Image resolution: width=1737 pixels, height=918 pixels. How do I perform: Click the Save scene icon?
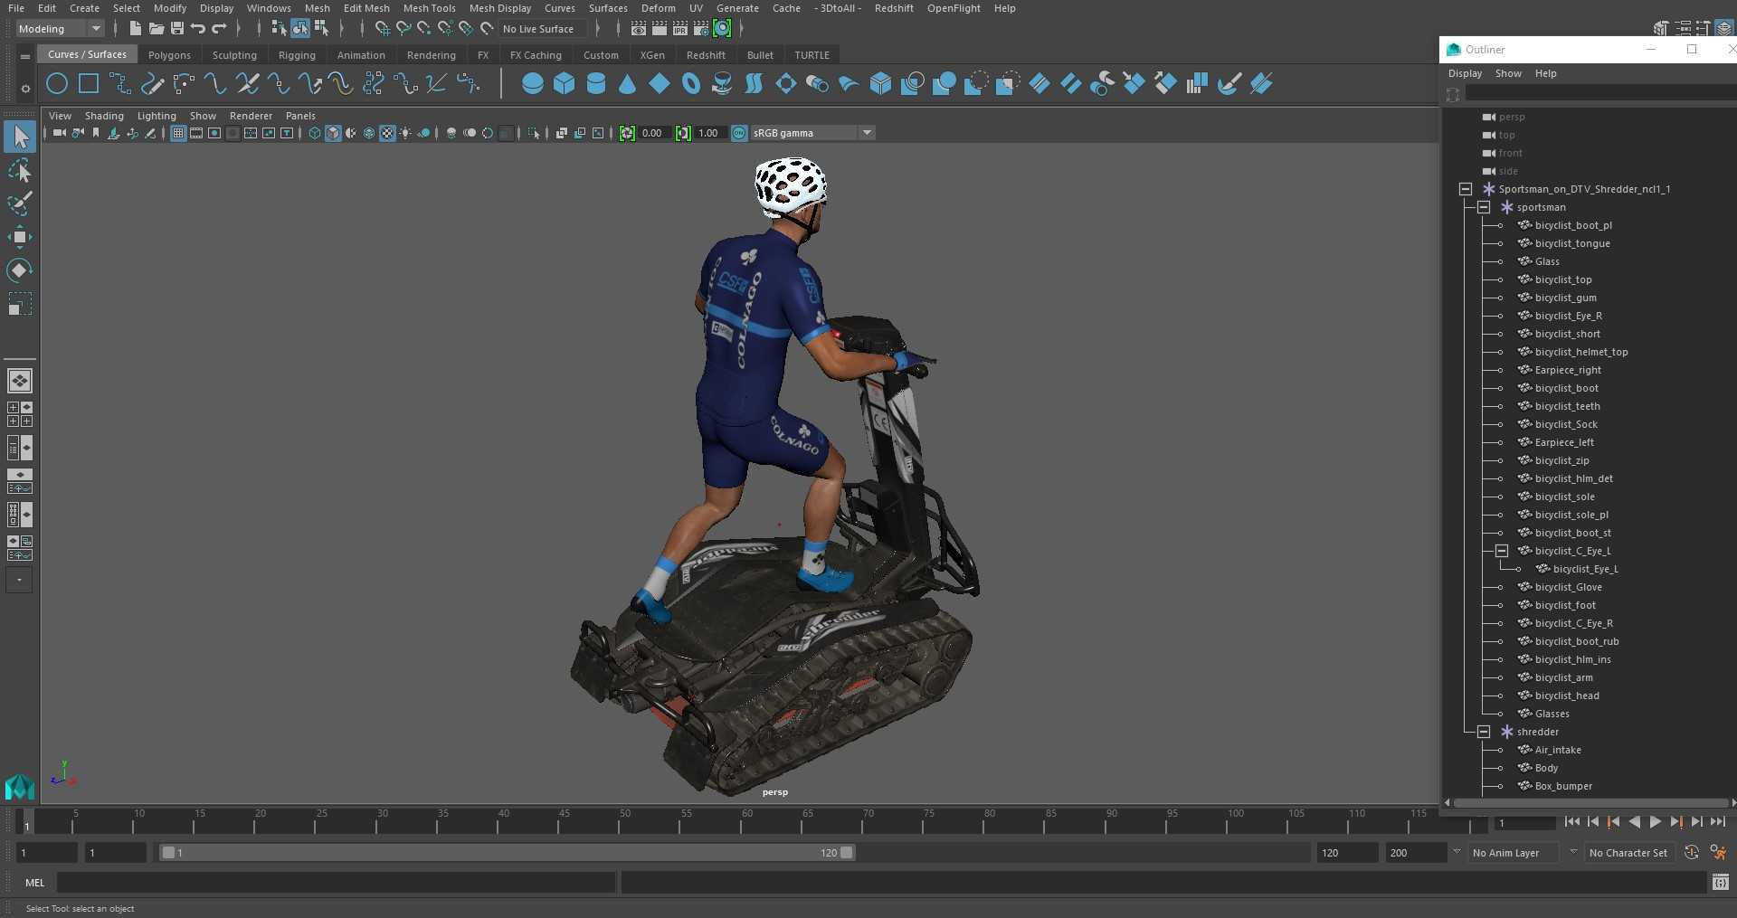coord(177,29)
